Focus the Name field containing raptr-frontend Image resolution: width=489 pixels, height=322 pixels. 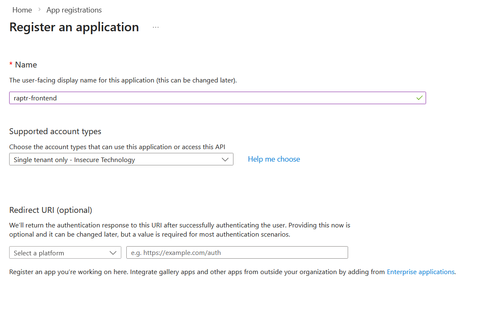click(208, 98)
